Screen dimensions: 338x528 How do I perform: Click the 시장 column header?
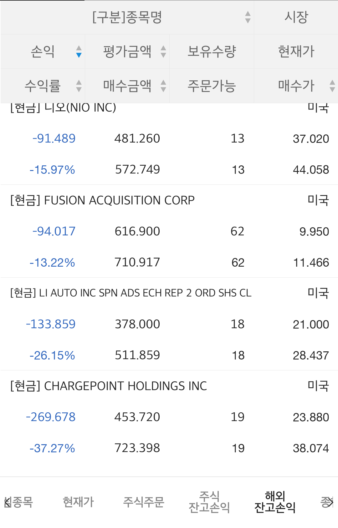point(296,17)
